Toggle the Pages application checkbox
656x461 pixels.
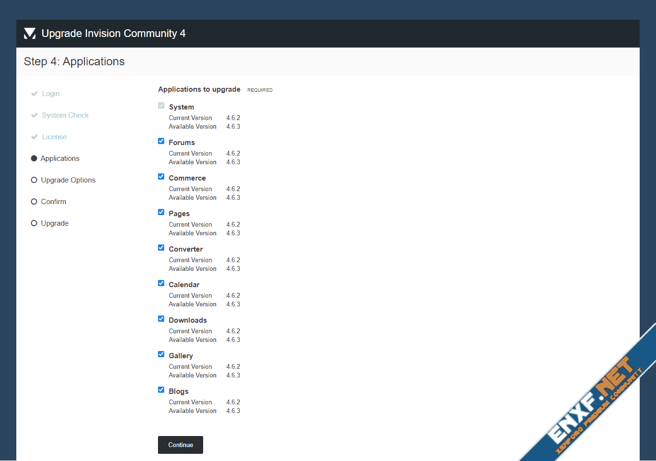point(161,212)
